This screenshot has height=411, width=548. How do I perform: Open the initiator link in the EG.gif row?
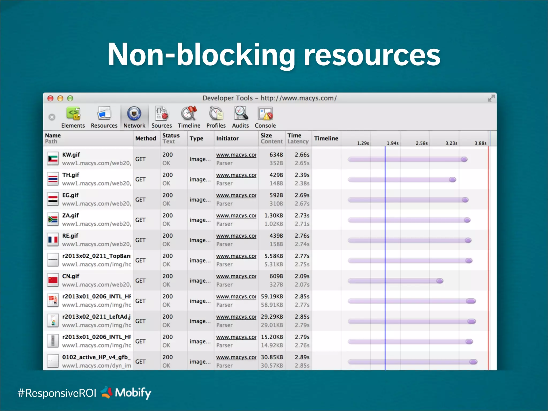click(236, 196)
